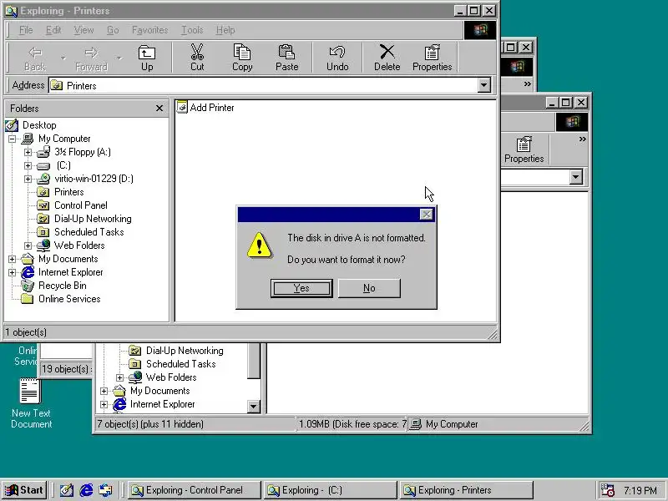
Task: Click the Copy toolbar icon
Action: pyautogui.click(x=242, y=58)
